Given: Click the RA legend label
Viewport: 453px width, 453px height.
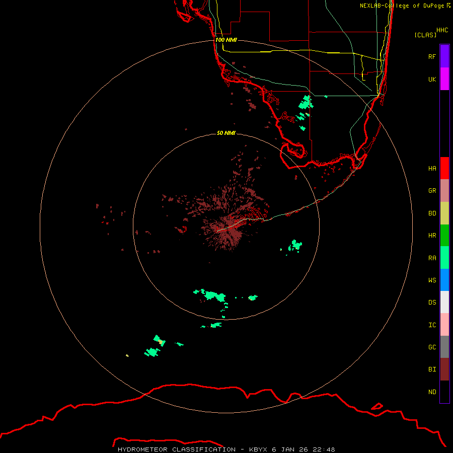Looking at the screenshot, I should pyautogui.click(x=432, y=258).
